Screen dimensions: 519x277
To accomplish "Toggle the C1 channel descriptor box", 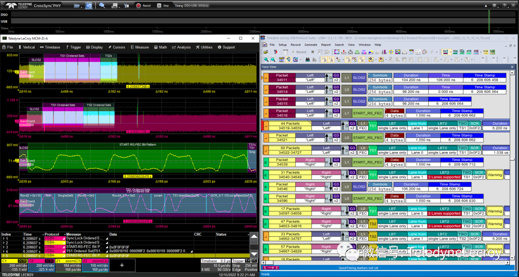I will [x=14, y=265].
